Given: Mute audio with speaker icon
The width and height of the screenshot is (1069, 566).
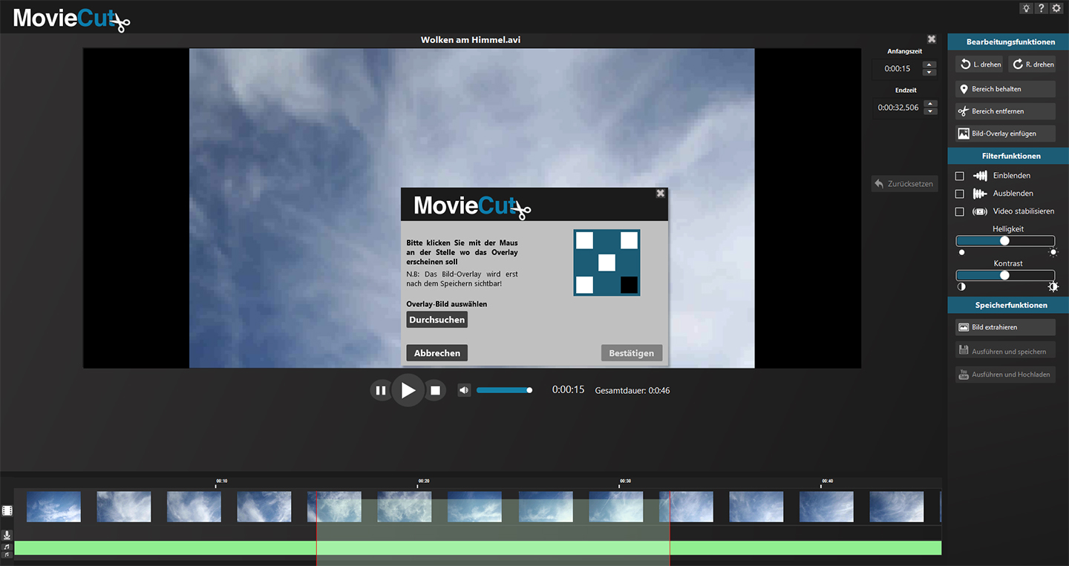Looking at the screenshot, I should coord(464,390).
